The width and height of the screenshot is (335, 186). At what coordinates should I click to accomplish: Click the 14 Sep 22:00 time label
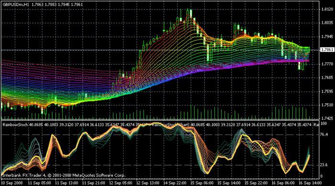pos(175,183)
